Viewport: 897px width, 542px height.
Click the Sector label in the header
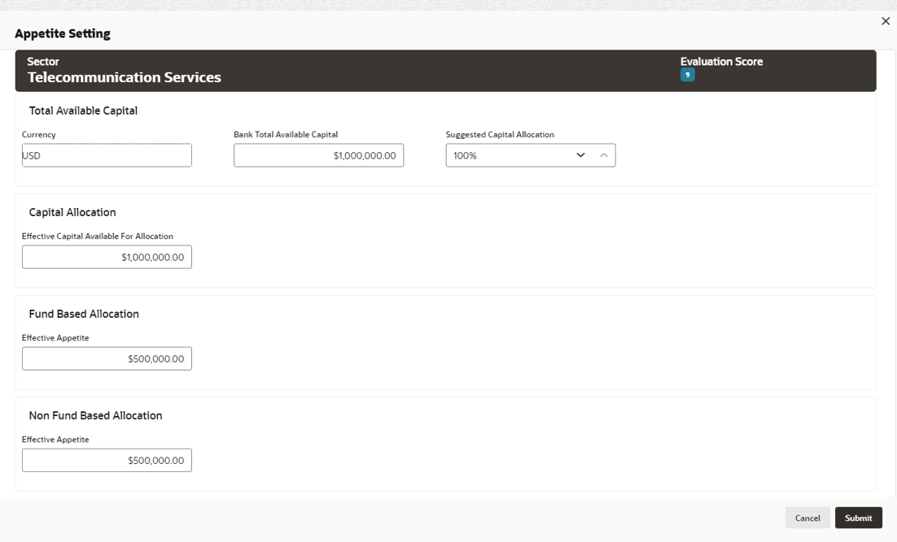click(x=43, y=62)
